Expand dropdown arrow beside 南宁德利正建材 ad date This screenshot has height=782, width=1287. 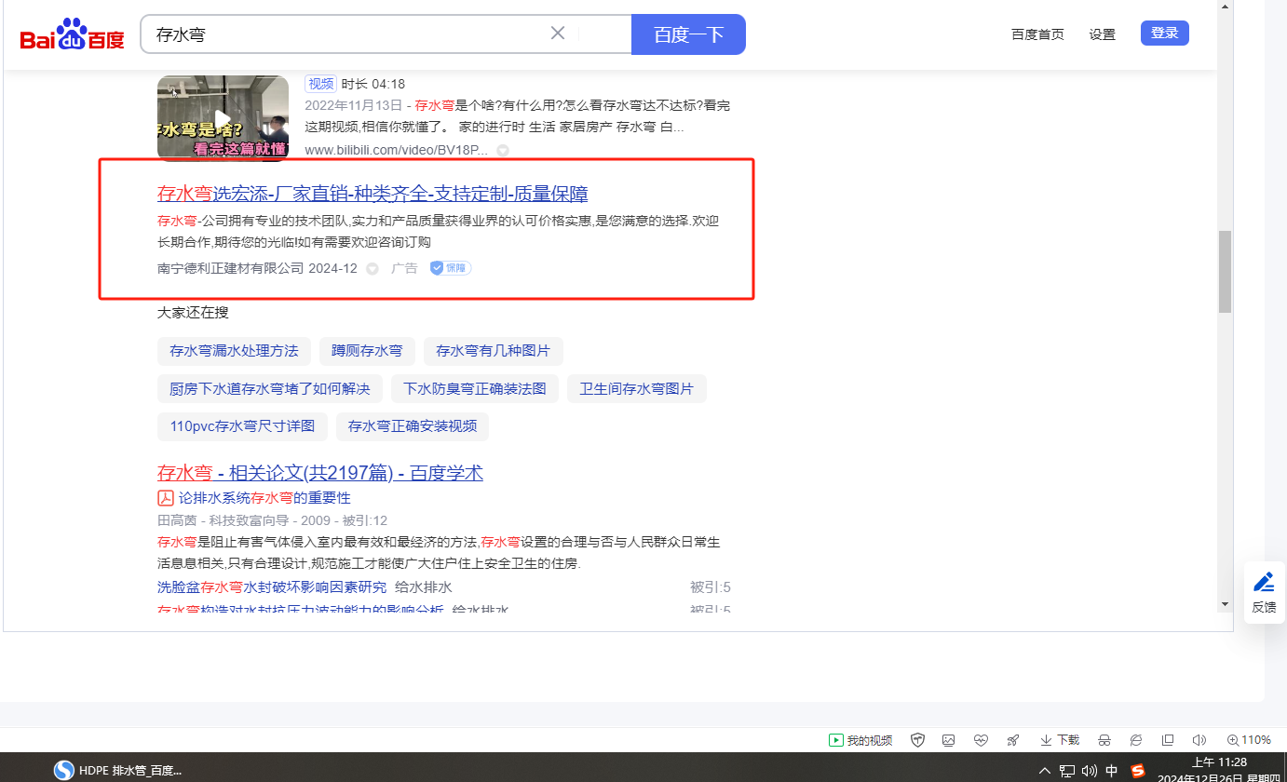coord(373,269)
